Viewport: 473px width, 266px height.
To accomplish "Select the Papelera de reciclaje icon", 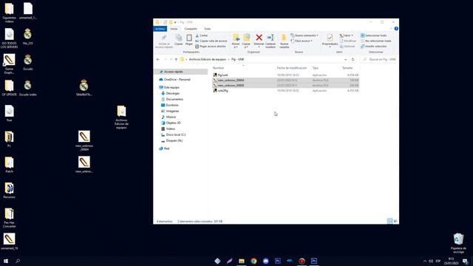I will (458, 243).
